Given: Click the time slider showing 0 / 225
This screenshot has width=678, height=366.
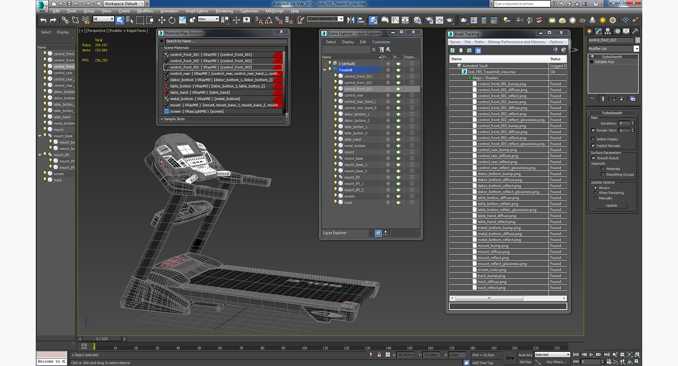Looking at the screenshot, I should (101, 339).
